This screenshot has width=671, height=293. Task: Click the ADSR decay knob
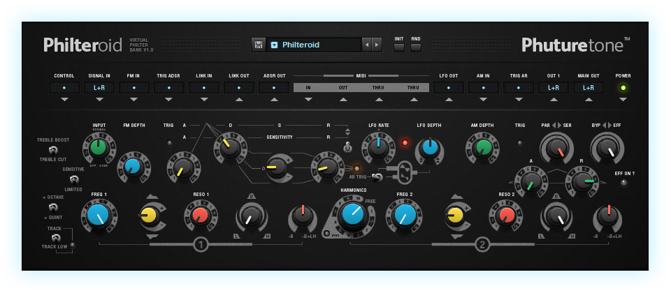point(229,147)
